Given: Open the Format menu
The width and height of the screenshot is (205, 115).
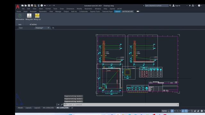Looking at the screenshot, I should click(48, 9).
